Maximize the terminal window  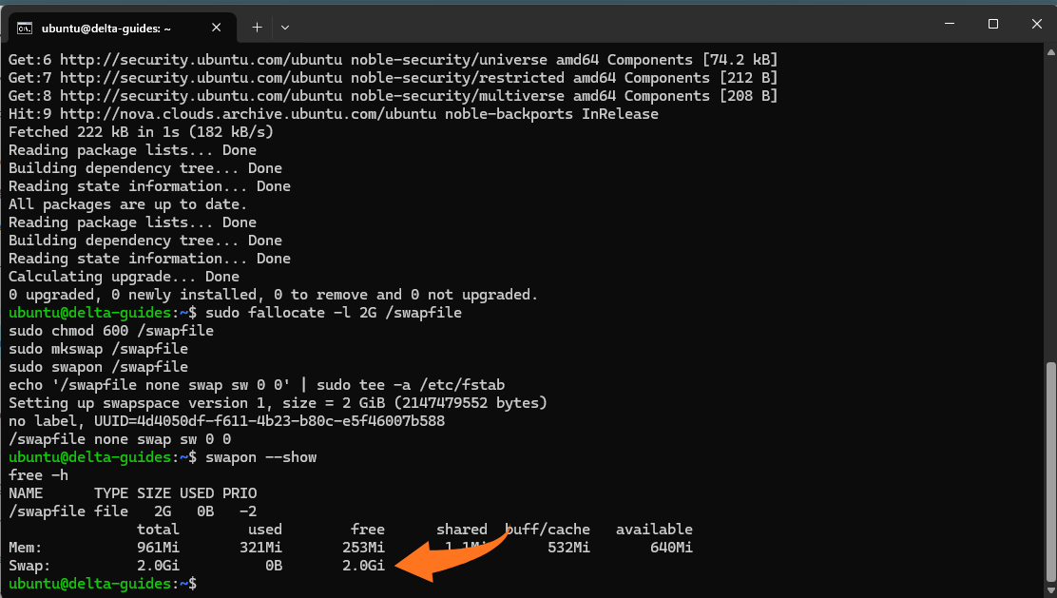992,23
